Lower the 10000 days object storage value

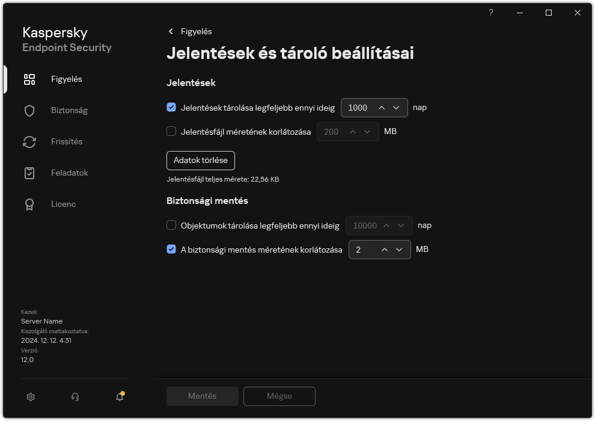point(400,226)
